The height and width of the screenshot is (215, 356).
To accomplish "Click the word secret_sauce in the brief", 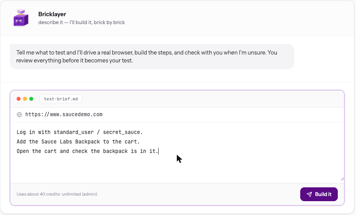I will tap(121, 132).
